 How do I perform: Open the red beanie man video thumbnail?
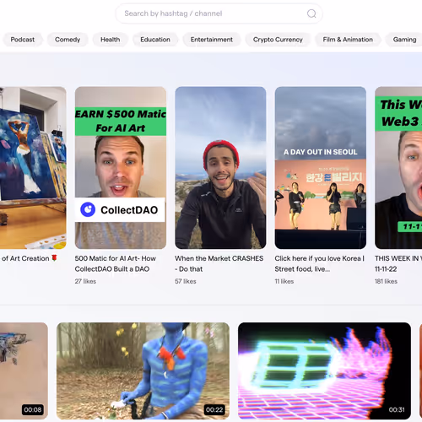220,168
